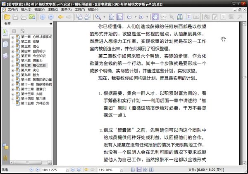Open the 119.76% zoom level dropdown
This screenshot has width=248, height=174.
[122, 170]
